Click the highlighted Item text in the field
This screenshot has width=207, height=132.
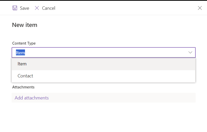tap(20, 53)
